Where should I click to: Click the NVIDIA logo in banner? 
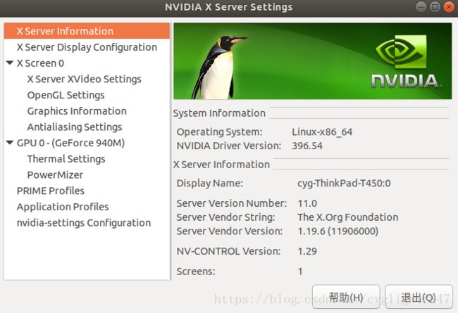[x=406, y=61]
